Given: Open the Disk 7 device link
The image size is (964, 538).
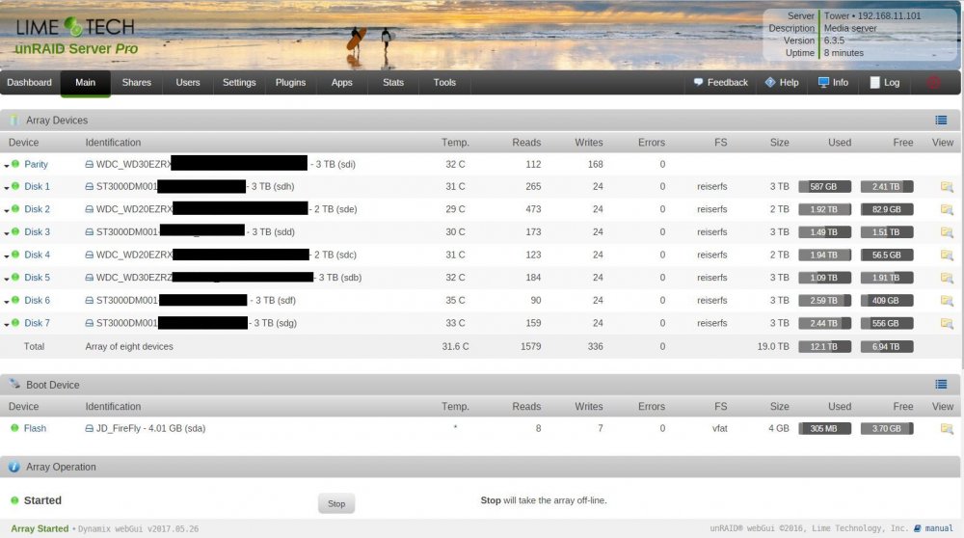Looking at the screenshot, I should [x=37, y=323].
